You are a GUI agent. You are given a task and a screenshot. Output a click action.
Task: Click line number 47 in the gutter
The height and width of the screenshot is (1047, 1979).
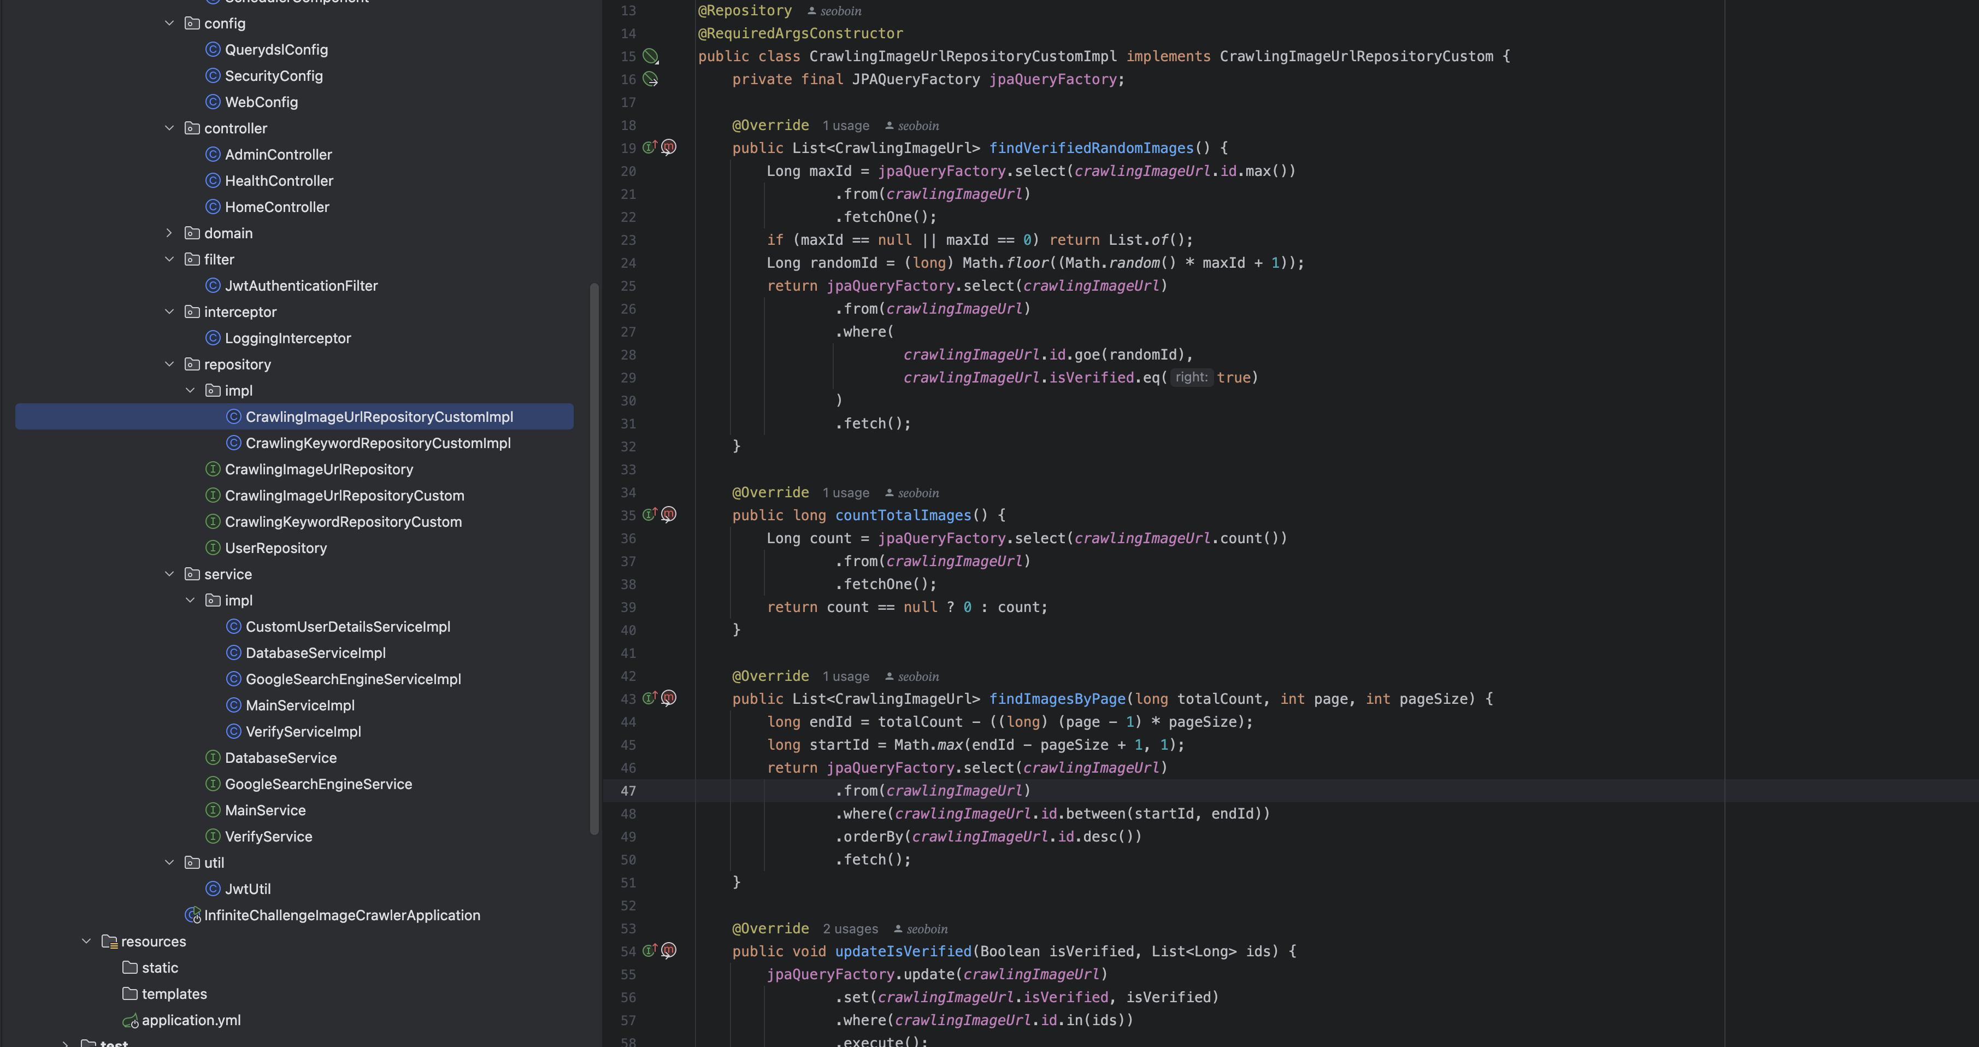[x=628, y=791]
